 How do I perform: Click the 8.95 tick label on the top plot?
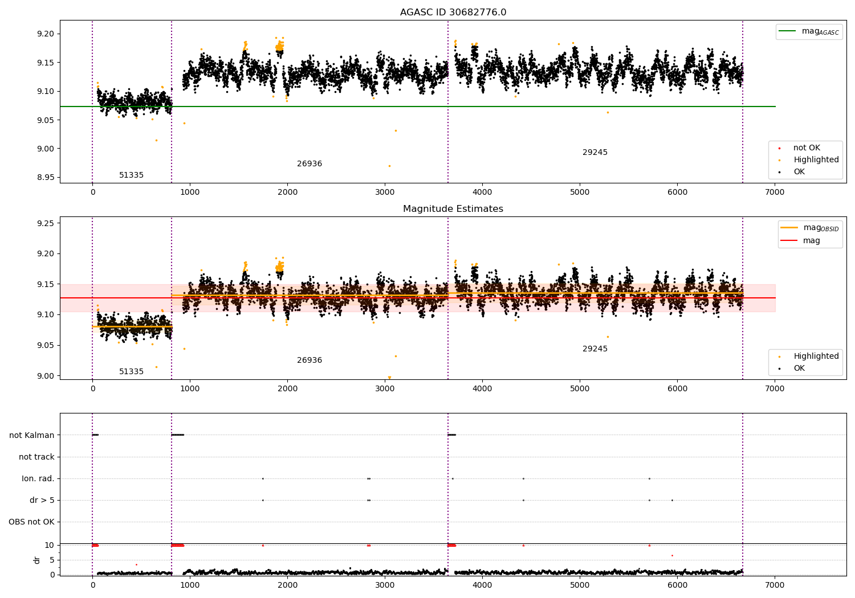click(46, 178)
